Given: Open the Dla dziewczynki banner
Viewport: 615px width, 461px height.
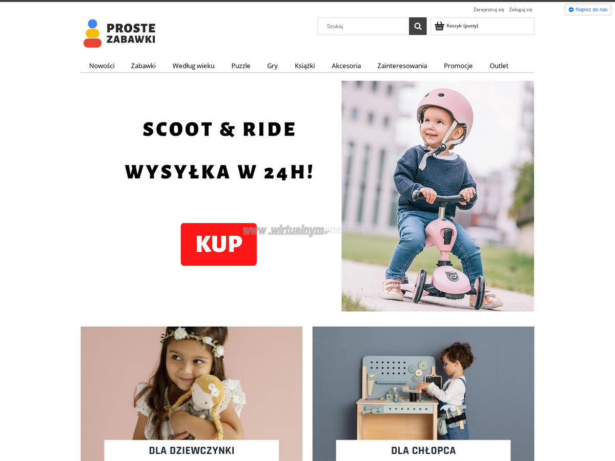Looking at the screenshot, I should [192, 394].
